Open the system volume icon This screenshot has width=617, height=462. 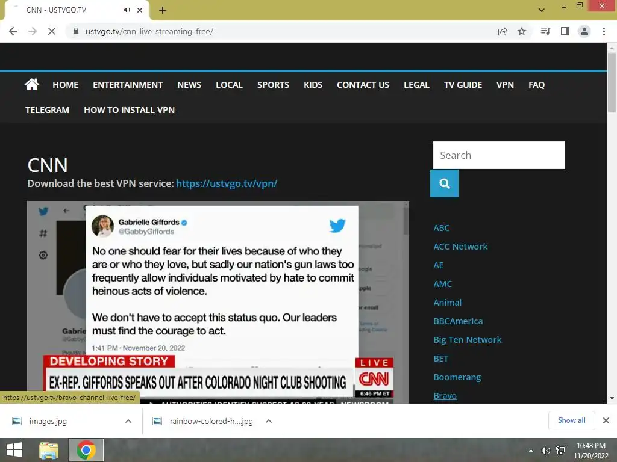[x=545, y=451]
